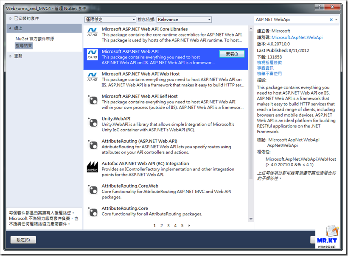Select NuGet 官方套件來源 source
Image resolution: width=348 pixels, height=256 pixels.
pos(35,39)
